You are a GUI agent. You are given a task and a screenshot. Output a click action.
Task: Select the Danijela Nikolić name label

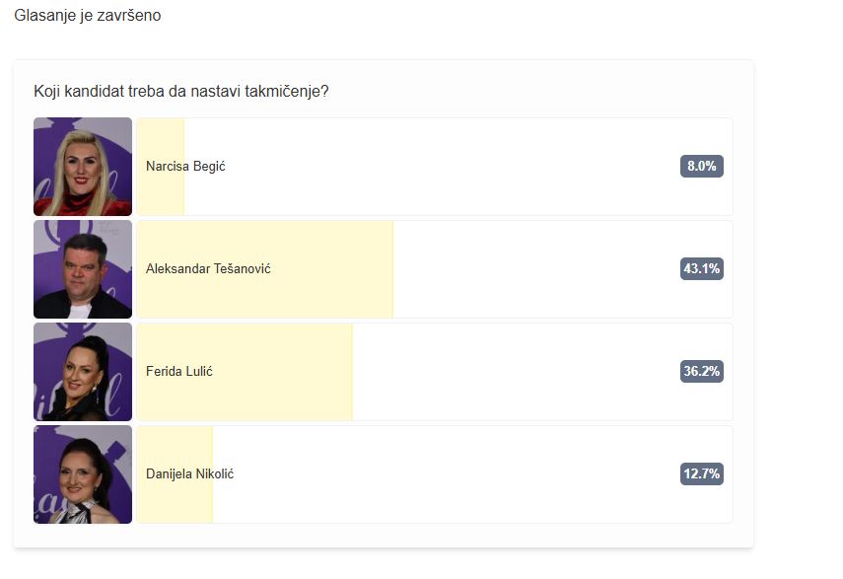click(189, 474)
